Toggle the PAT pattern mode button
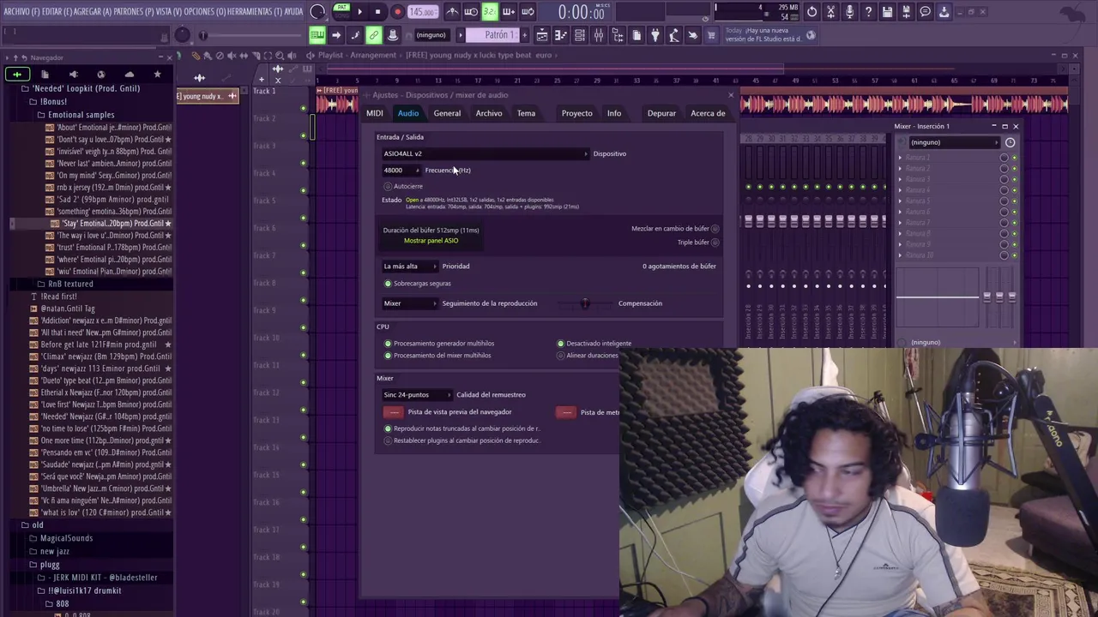 point(341,7)
